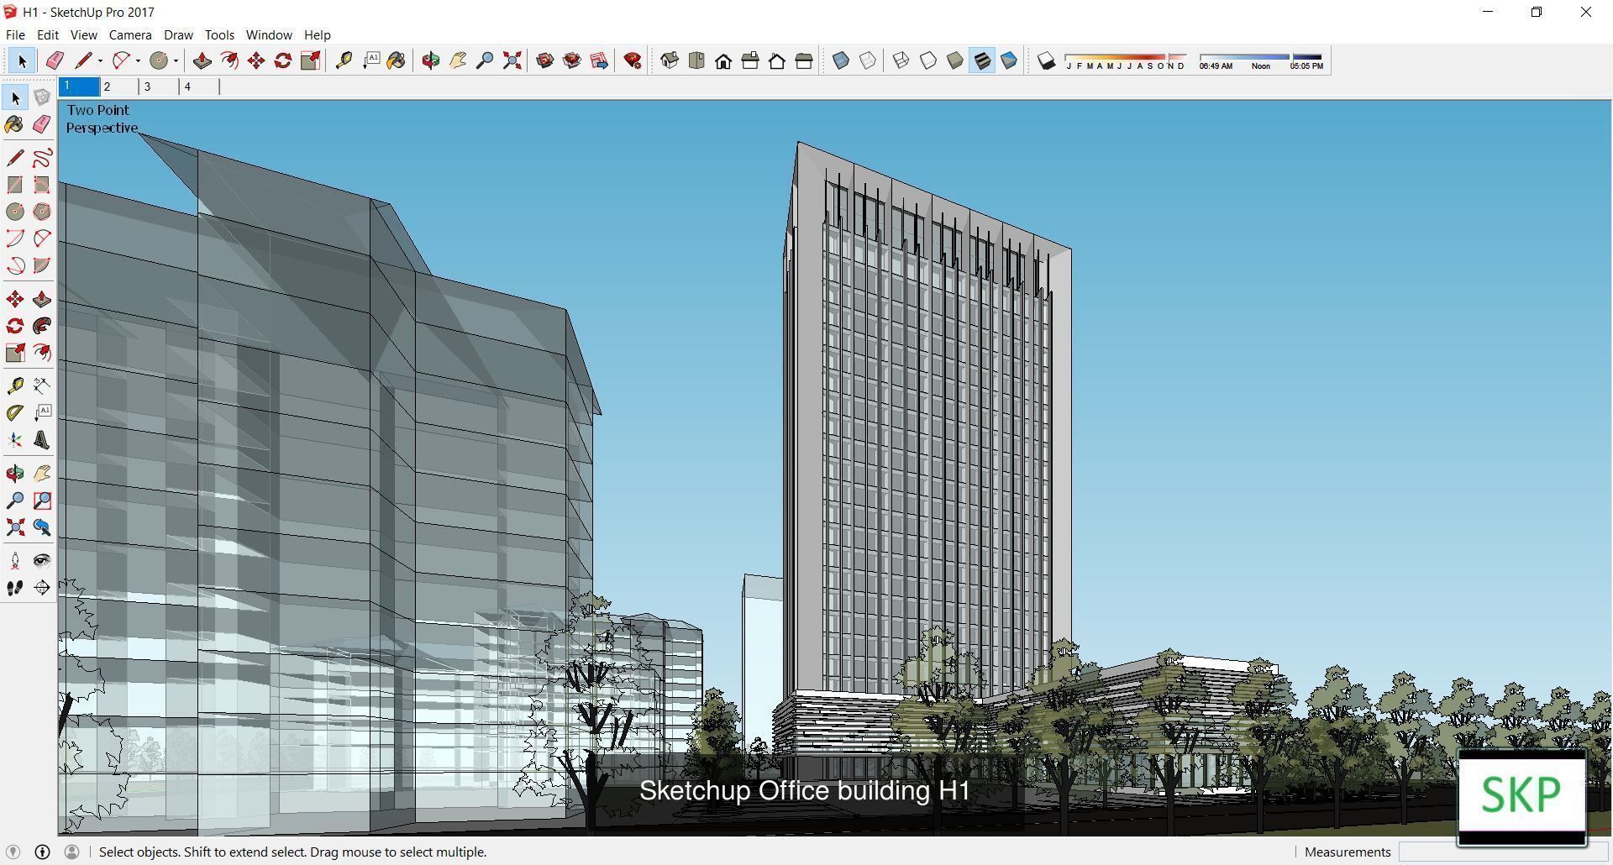Select the Look Around eye tool

(x=42, y=561)
